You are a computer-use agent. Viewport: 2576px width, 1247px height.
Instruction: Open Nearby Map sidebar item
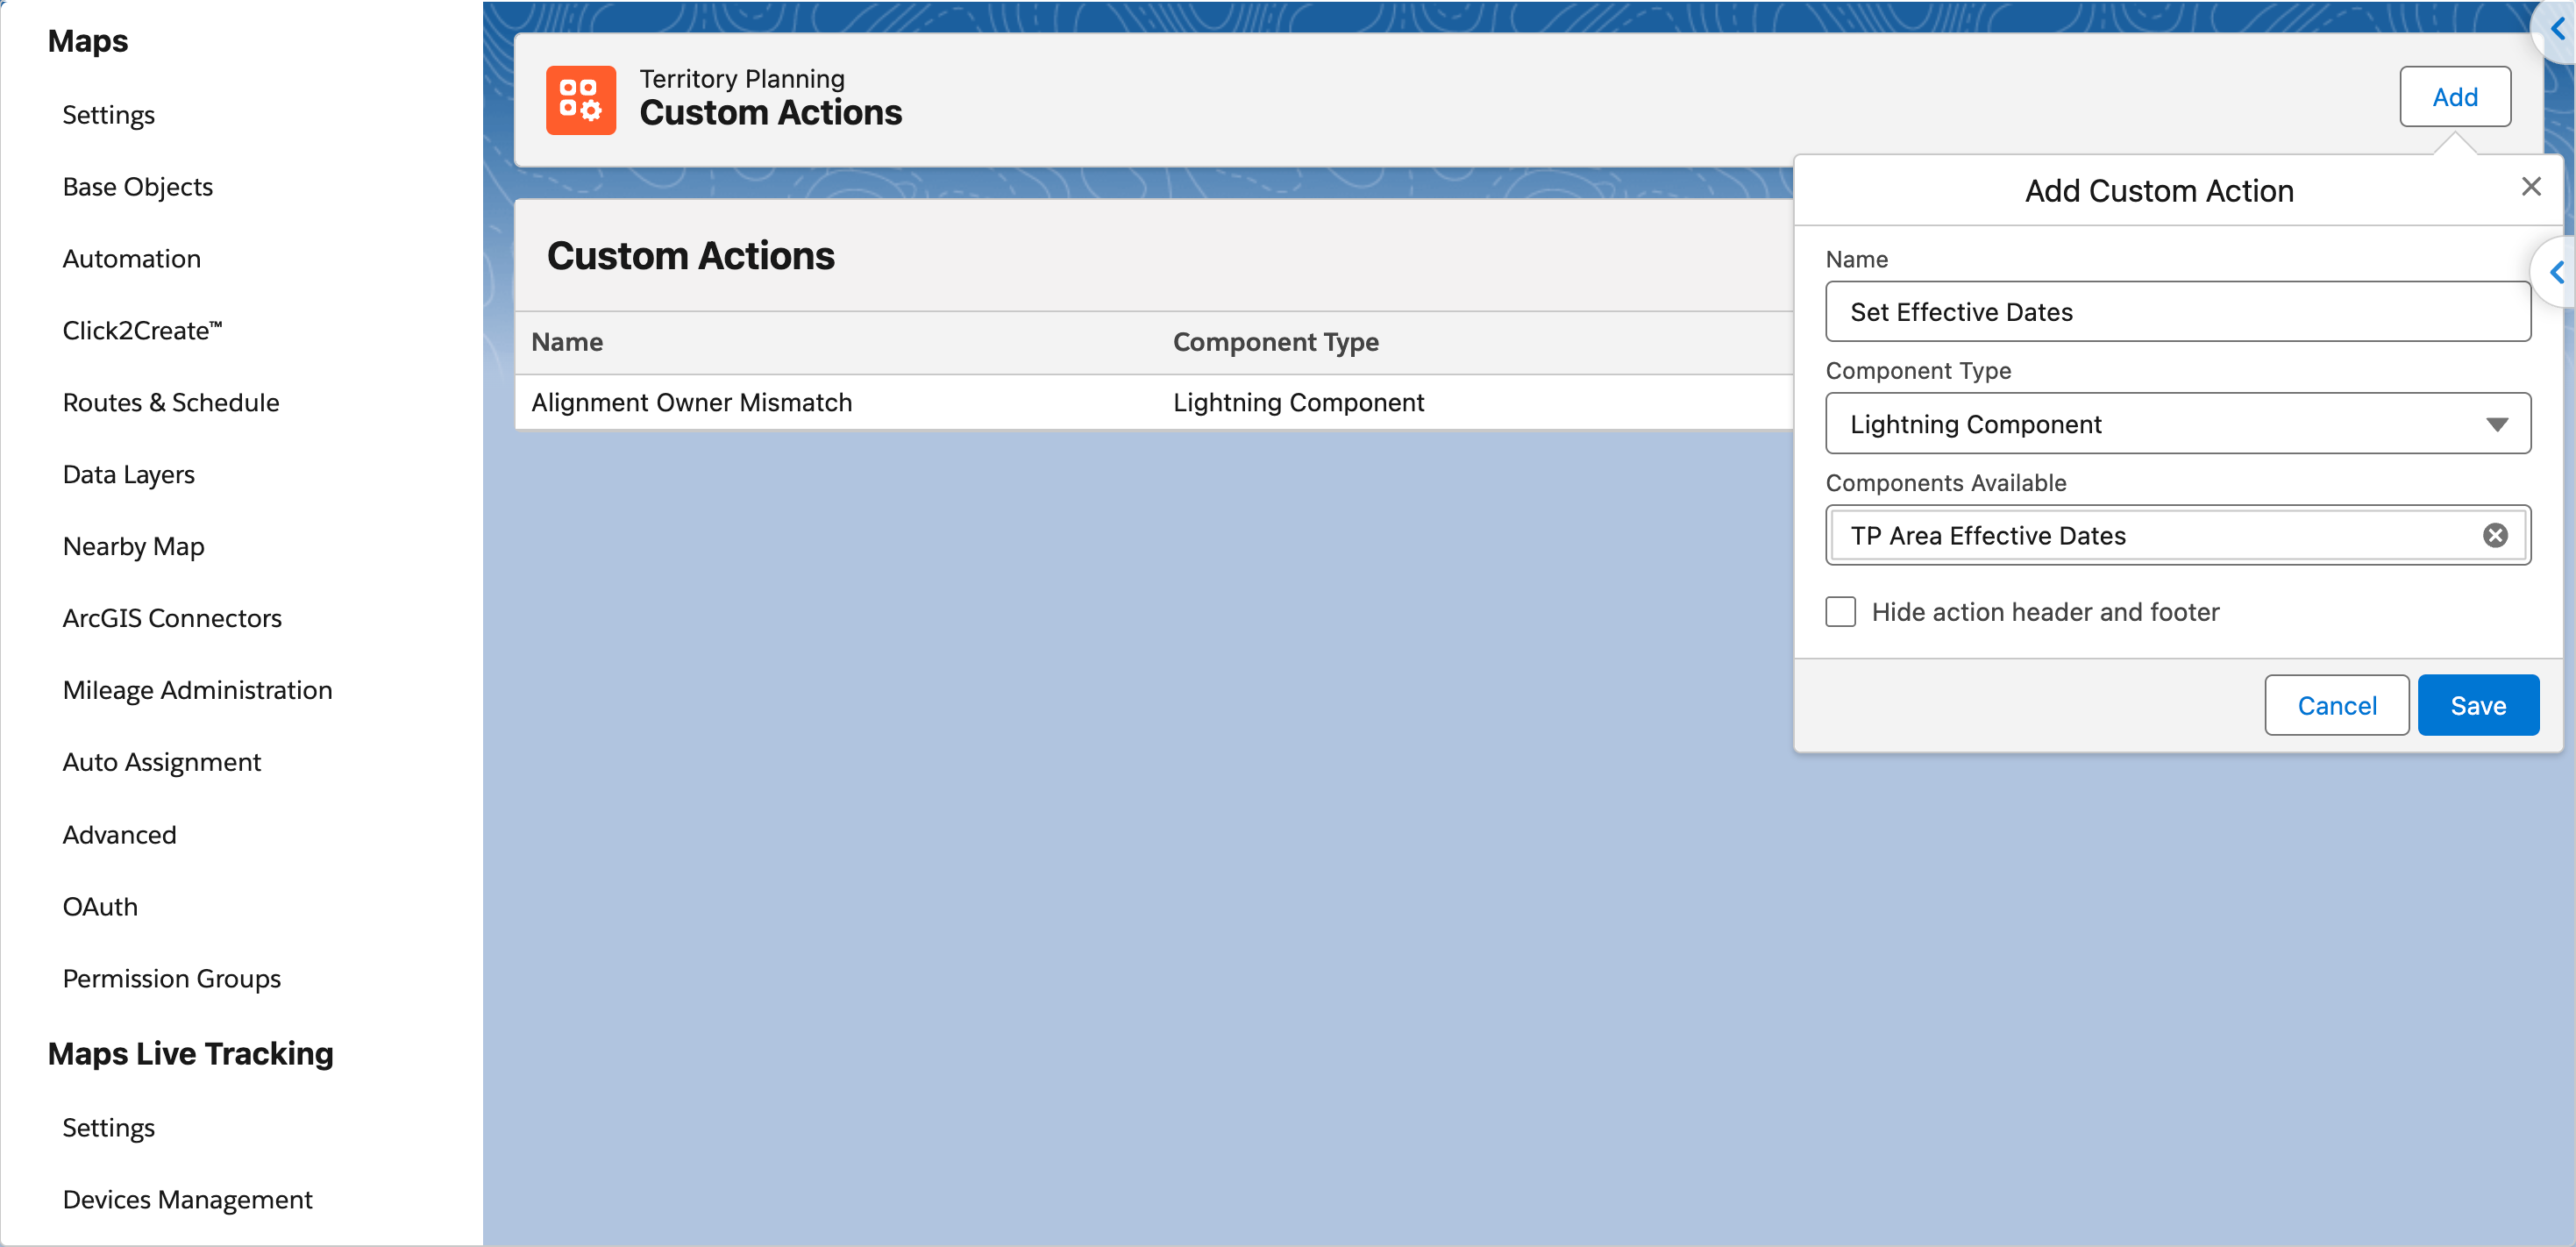tap(134, 547)
